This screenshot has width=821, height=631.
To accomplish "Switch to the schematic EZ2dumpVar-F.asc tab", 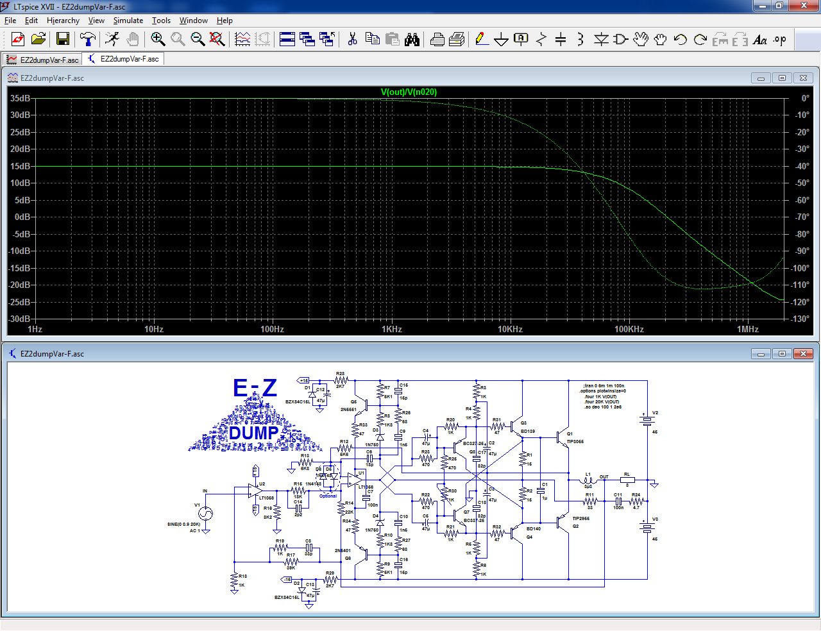I will point(123,59).
